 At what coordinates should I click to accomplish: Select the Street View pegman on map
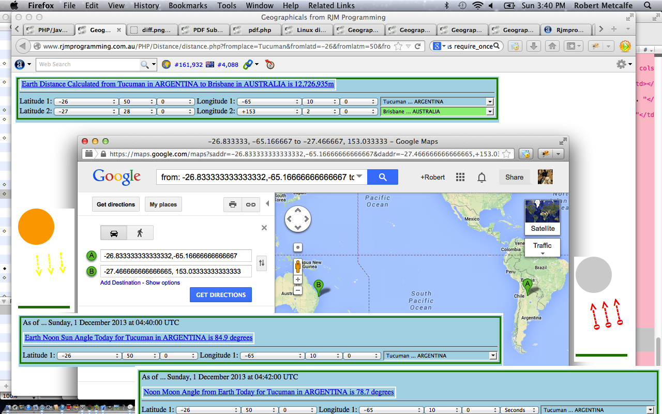pos(298,267)
